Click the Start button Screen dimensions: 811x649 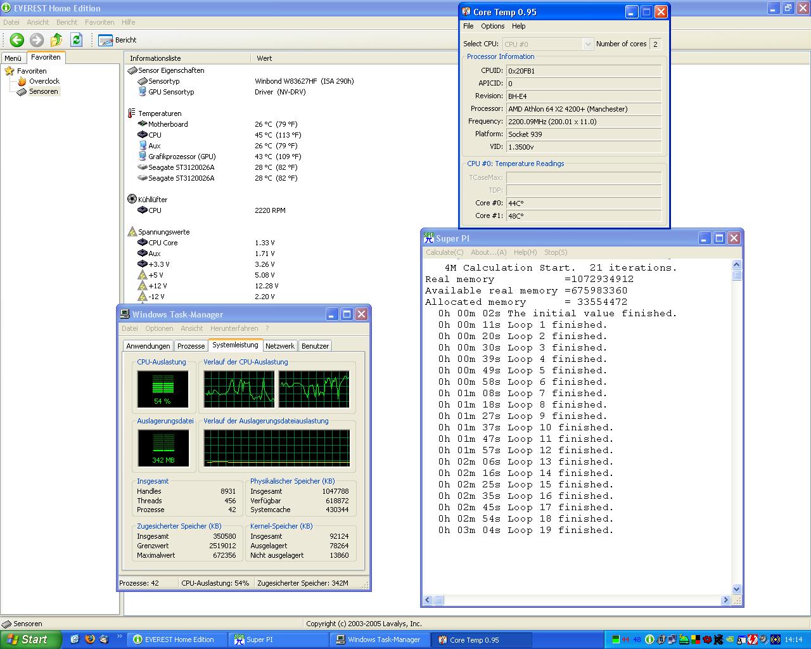(30, 639)
